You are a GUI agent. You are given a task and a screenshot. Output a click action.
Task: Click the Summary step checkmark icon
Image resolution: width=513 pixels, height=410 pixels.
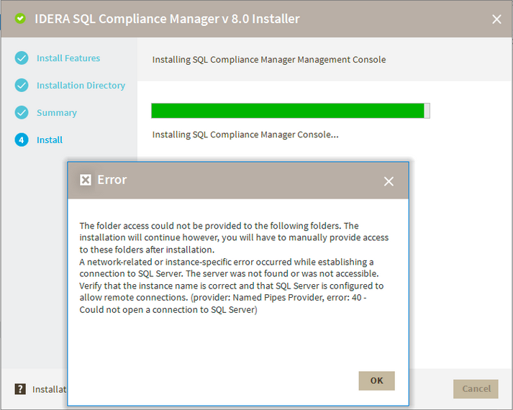pyautogui.click(x=22, y=113)
